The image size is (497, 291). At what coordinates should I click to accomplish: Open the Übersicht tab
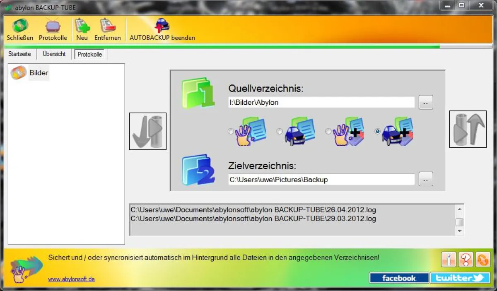(54, 54)
